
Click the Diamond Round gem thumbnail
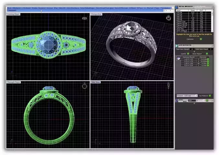[179, 58]
